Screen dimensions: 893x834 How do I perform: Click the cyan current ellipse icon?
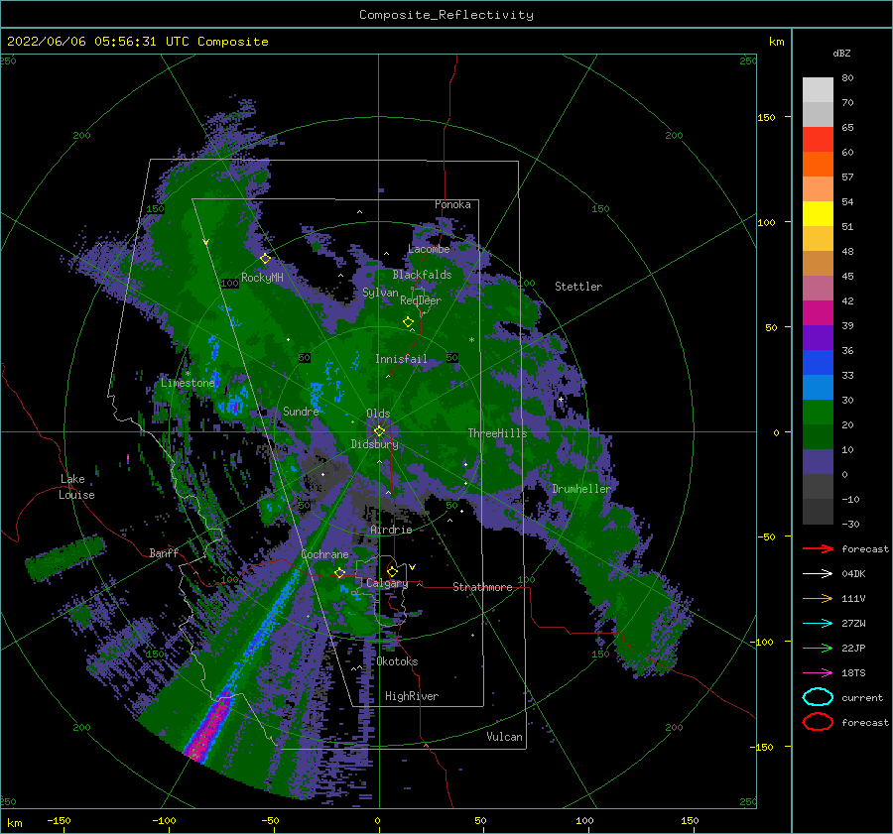pyautogui.click(x=818, y=697)
